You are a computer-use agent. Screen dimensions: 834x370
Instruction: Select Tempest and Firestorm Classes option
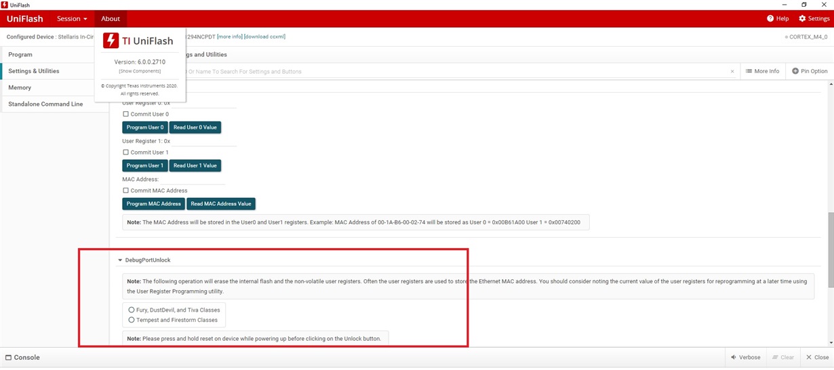coord(132,320)
